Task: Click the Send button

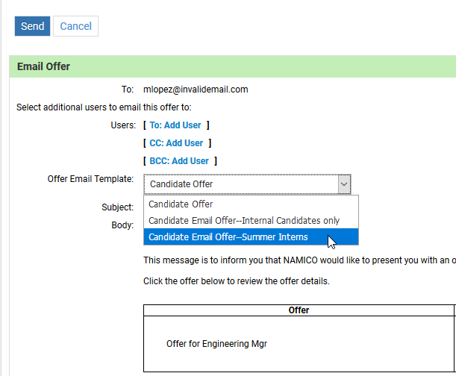Action: click(32, 26)
